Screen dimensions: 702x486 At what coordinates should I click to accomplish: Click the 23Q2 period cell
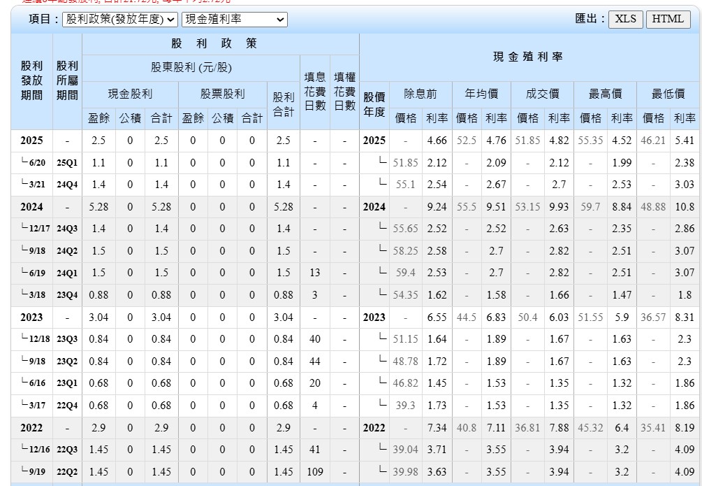point(67,362)
